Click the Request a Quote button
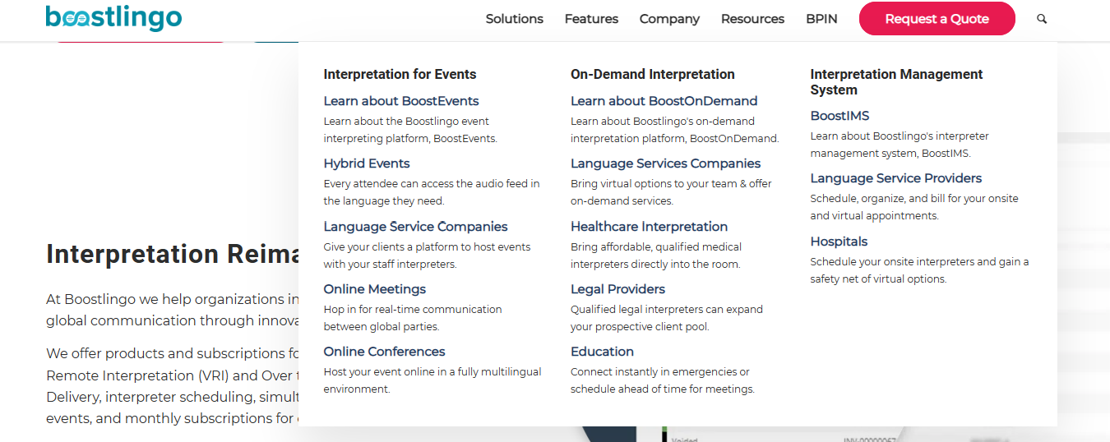 (x=937, y=19)
